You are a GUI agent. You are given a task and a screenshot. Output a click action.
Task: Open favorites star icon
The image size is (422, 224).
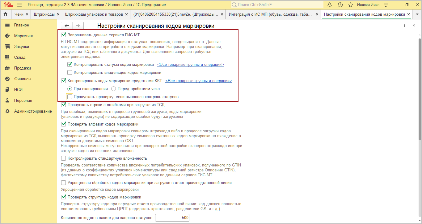(351, 5)
